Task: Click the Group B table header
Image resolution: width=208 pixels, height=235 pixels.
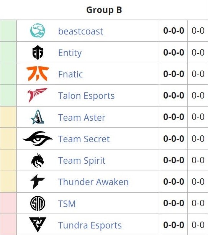Action: tap(104, 10)
